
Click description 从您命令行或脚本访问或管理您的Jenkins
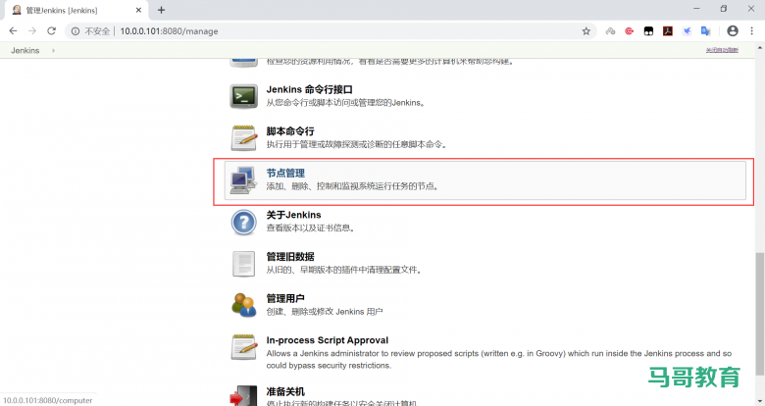[x=345, y=102]
